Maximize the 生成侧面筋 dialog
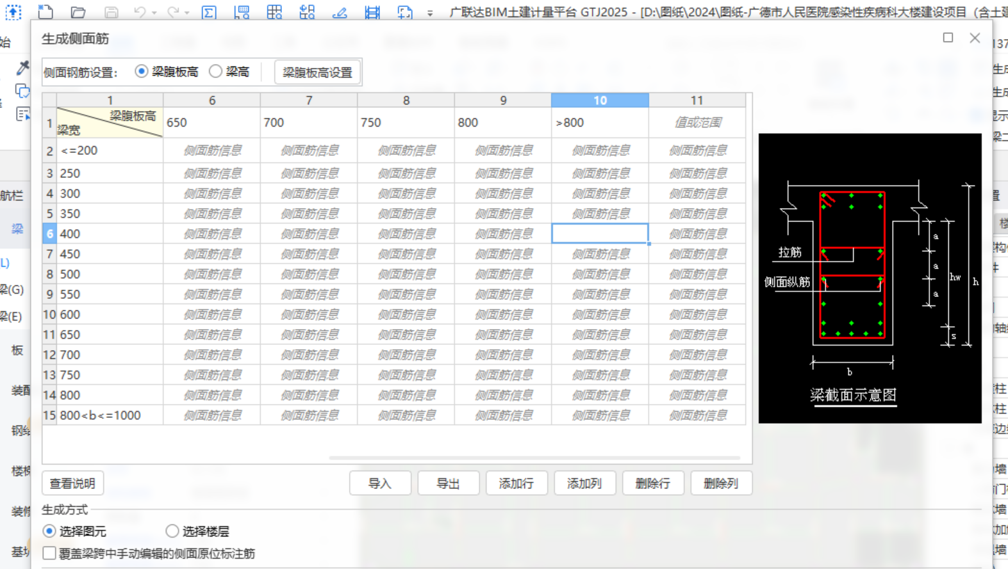1008x569 pixels. pos(948,38)
